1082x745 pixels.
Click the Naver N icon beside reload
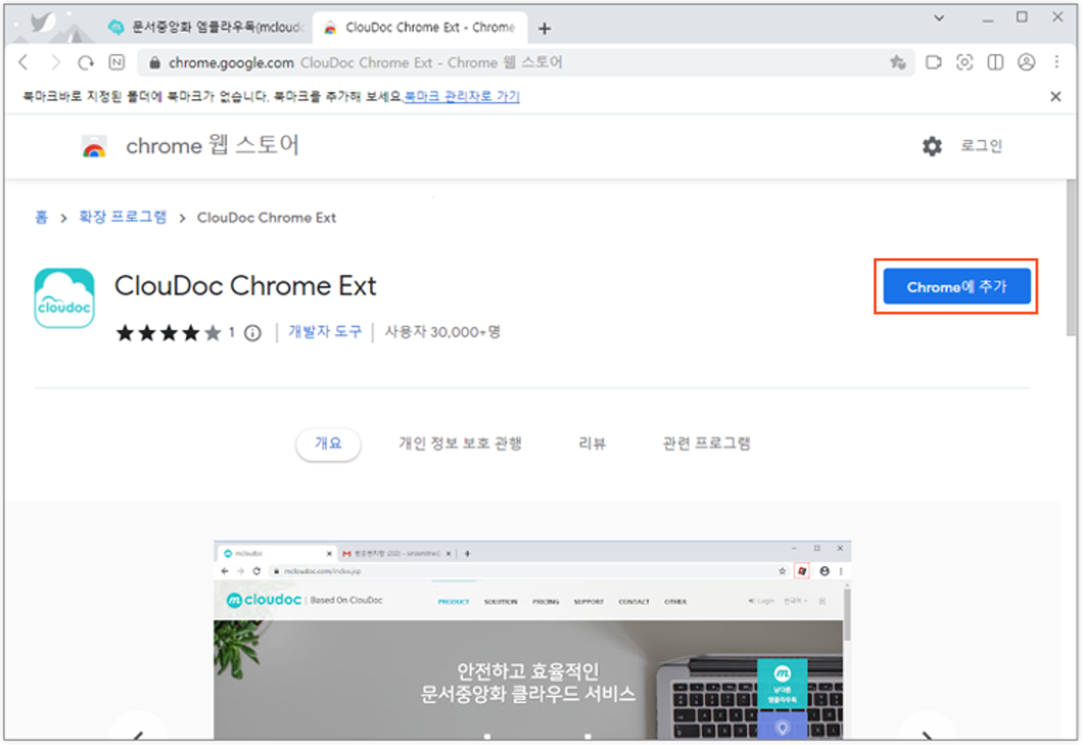(117, 62)
